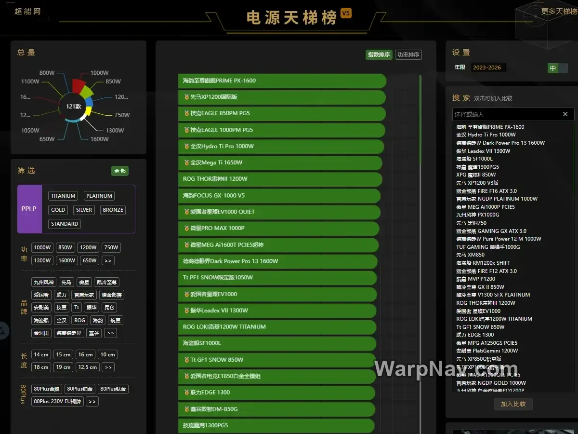Select 海盗船 RM1200x SHIFT in search list
Image resolution: width=578 pixels, height=434 pixels.
483,263
